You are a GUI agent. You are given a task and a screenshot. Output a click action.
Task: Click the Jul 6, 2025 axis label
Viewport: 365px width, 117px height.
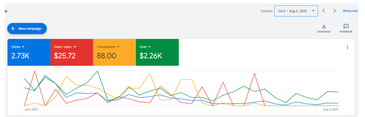coord(31,109)
